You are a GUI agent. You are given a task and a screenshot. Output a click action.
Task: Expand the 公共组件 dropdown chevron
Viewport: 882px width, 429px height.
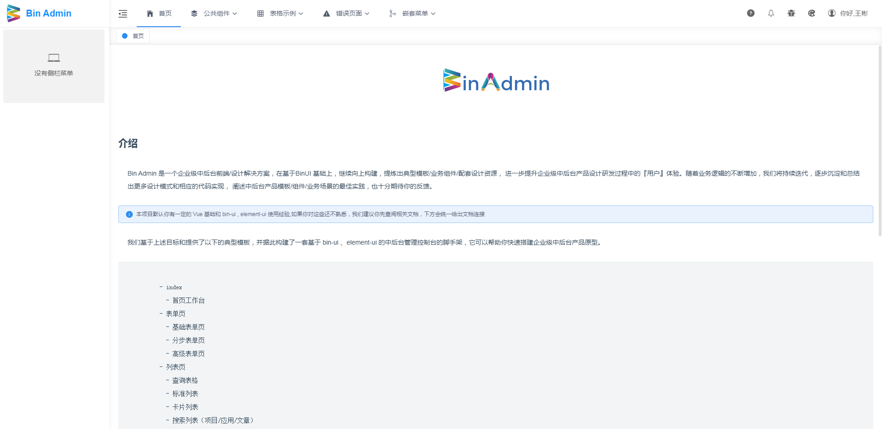pos(235,14)
